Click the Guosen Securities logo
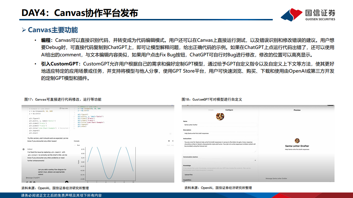The image size is (353, 198). pyautogui.click(x=308, y=14)
